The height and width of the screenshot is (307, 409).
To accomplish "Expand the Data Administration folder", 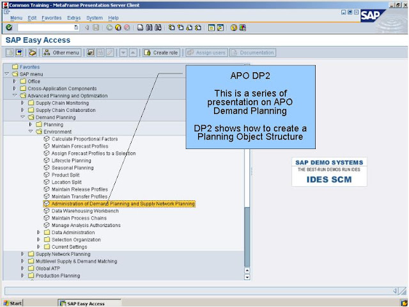I will pyautogui.click(x=38, y=232).
